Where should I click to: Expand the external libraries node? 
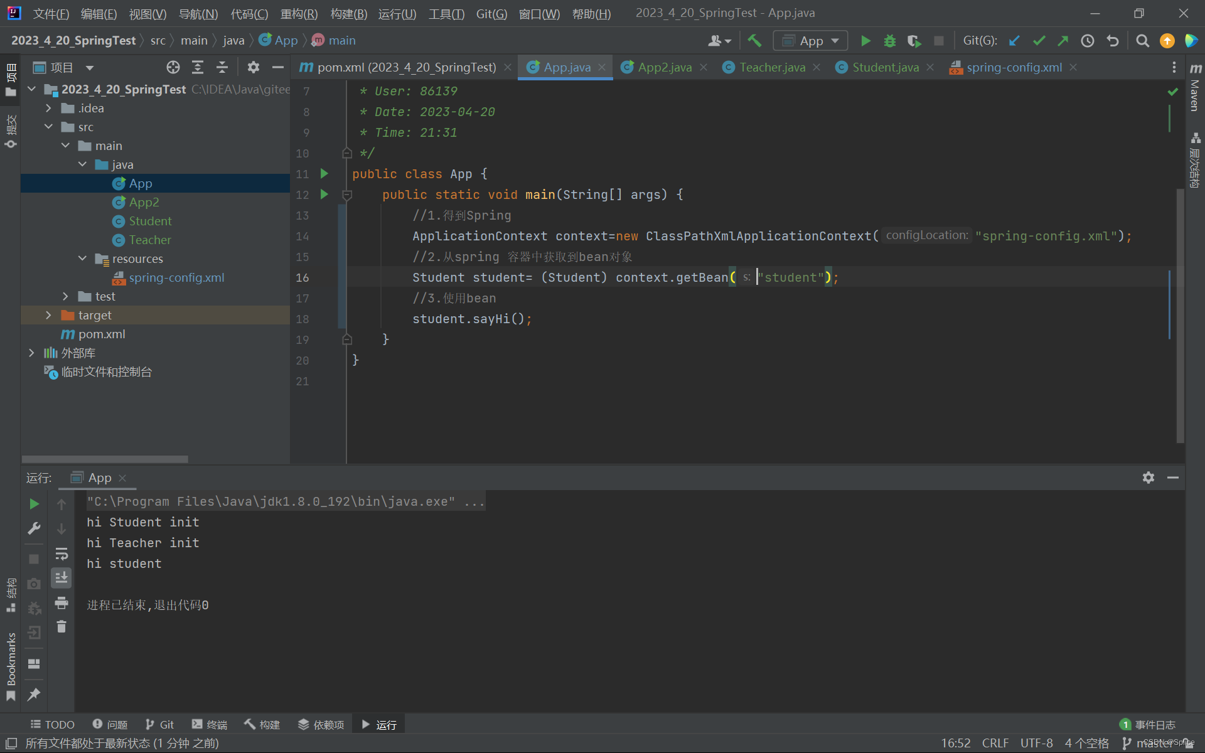[x=31, y=353]
